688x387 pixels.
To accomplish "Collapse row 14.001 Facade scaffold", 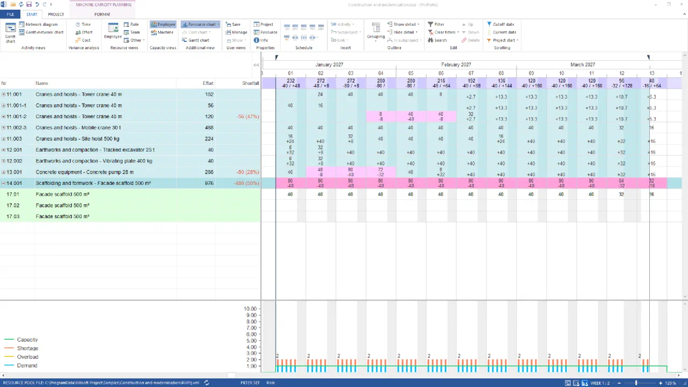I will click(3, 183).
